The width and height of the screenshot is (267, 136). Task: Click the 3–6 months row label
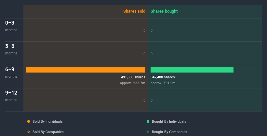11,49
